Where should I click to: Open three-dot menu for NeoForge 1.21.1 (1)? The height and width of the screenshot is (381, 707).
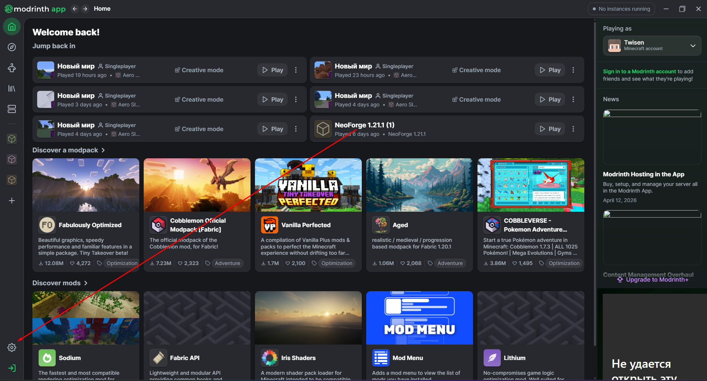(x=573, y=129)
